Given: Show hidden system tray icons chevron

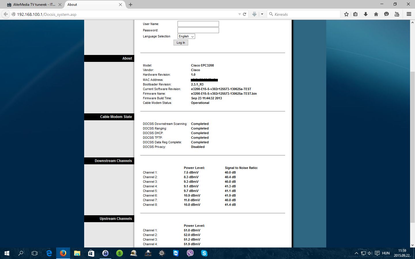Looking at the screenshot, I should pyautogui.click(x=356, y=253).
